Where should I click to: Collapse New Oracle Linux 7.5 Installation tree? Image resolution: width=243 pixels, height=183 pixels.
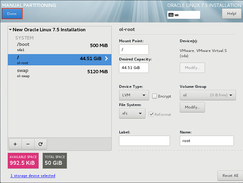click(10, 29)
